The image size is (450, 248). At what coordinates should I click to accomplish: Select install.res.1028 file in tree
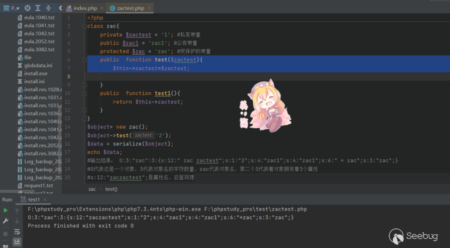click(42, 90)
